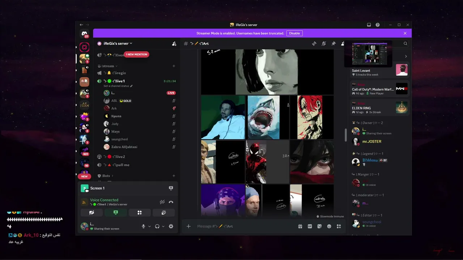This screenshot has height=260, width=463.
Task: Select user Judy in voice list
Action: [x=140, y=124]
